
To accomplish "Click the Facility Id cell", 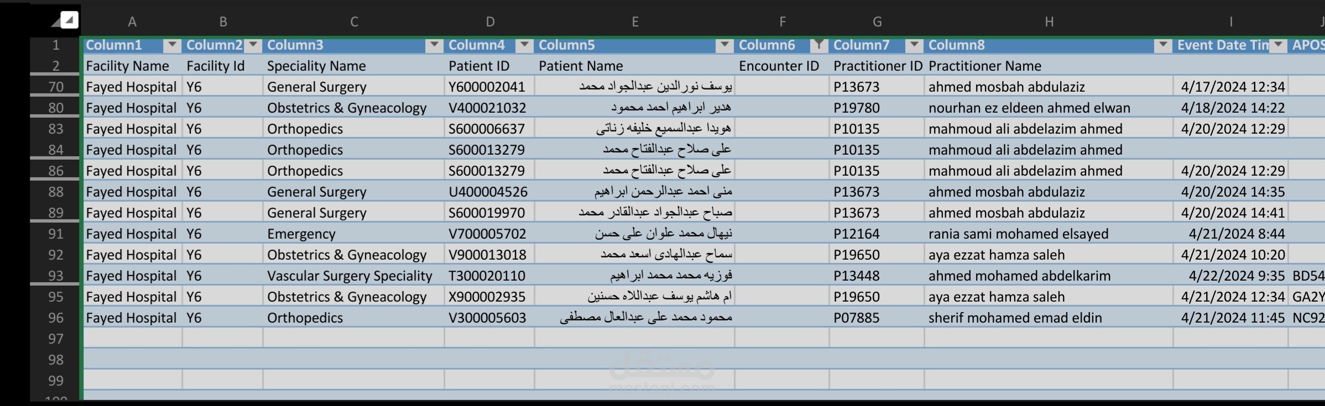I will click(x=223, y=66).
